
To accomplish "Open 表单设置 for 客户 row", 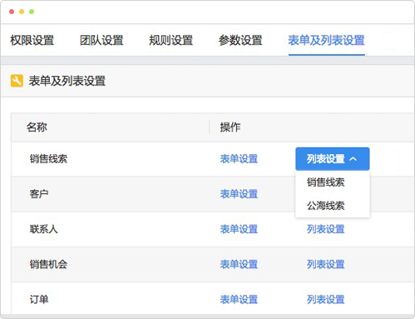I will 239,194.
